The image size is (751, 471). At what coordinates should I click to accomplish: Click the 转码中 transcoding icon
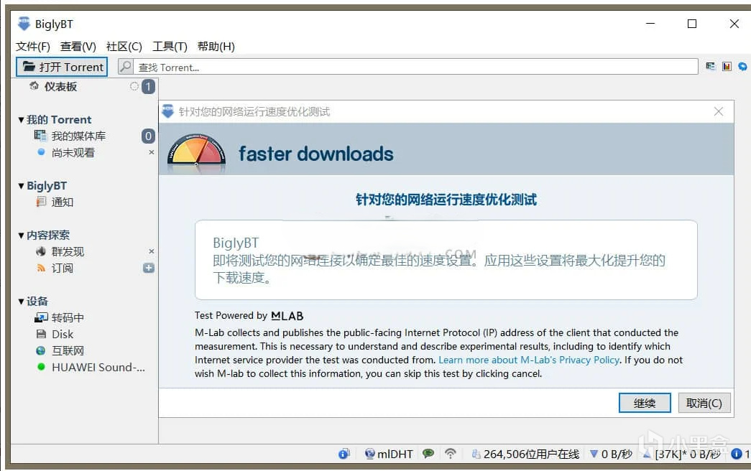tap(41, 317)
